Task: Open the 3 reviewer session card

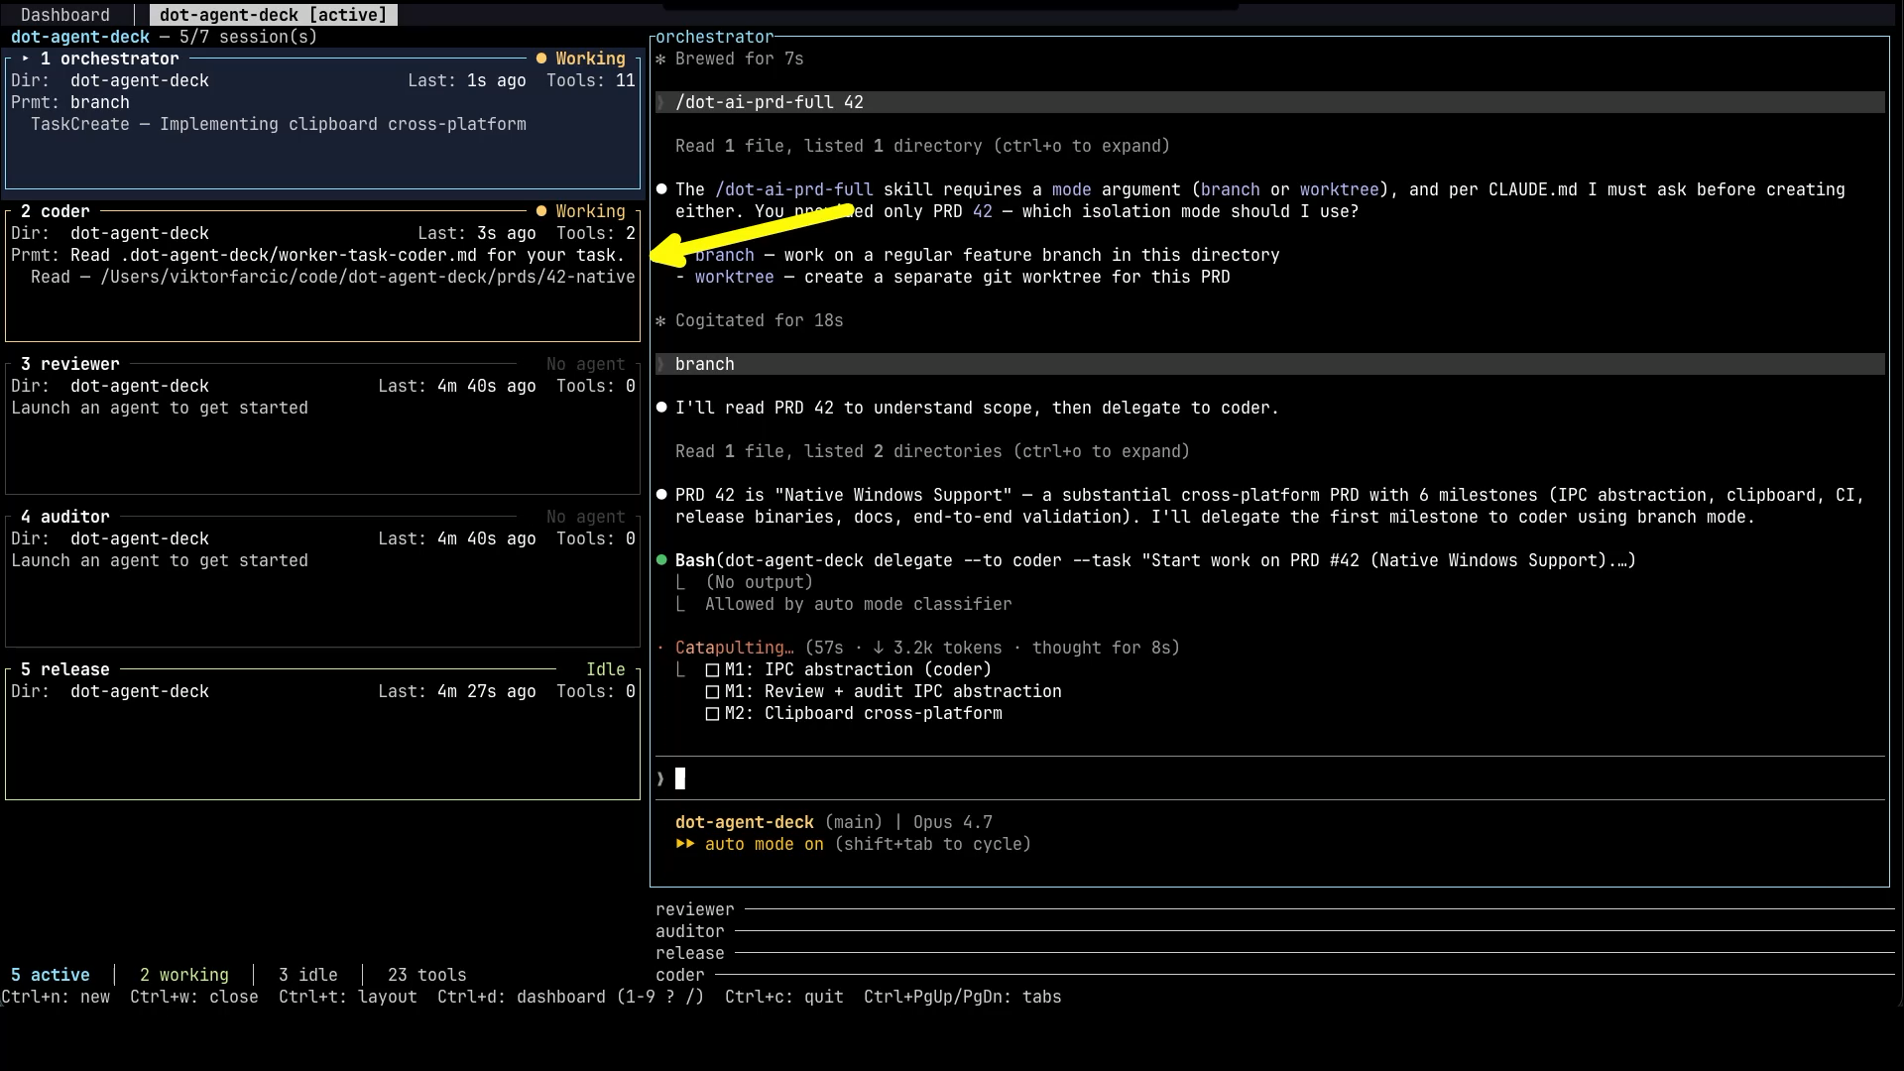Action: click(322, 428)
